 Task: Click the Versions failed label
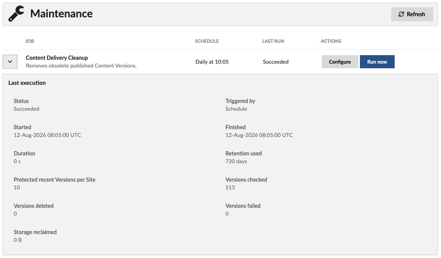(x=243, y=206)
